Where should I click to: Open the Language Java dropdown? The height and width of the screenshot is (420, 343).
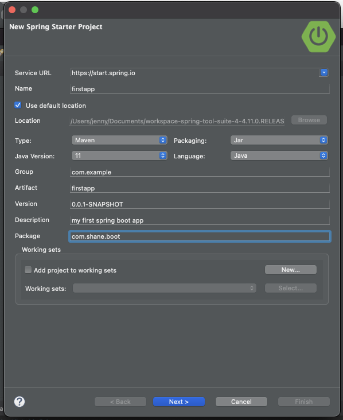[x=279, y=155]
